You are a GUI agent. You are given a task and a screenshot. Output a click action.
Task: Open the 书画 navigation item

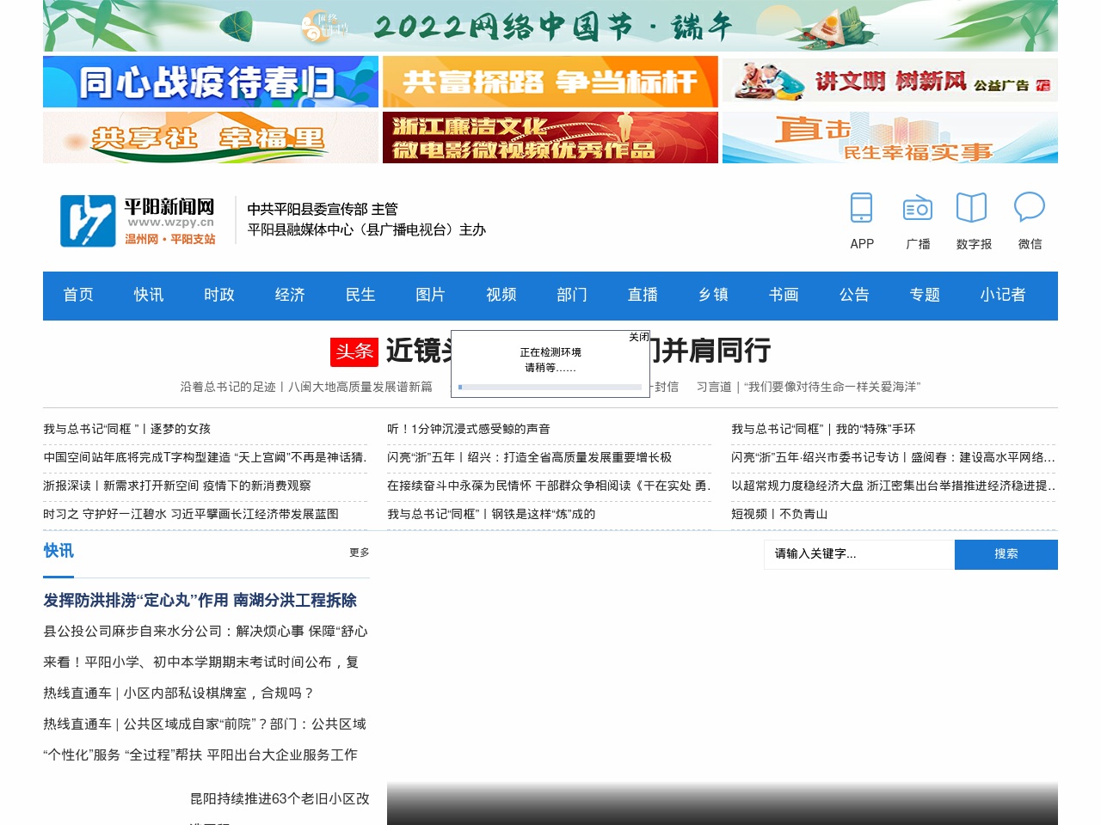pyautogui.click(x=784, y=295)
